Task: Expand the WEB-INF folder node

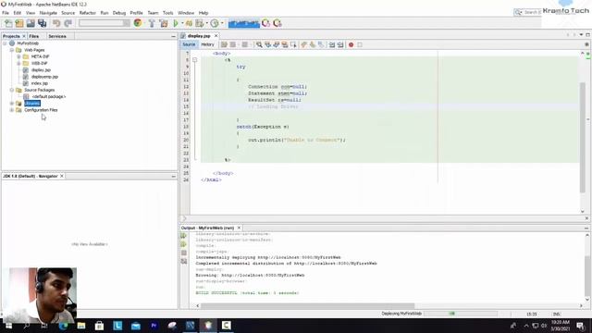Action: [x=18, y=64]
